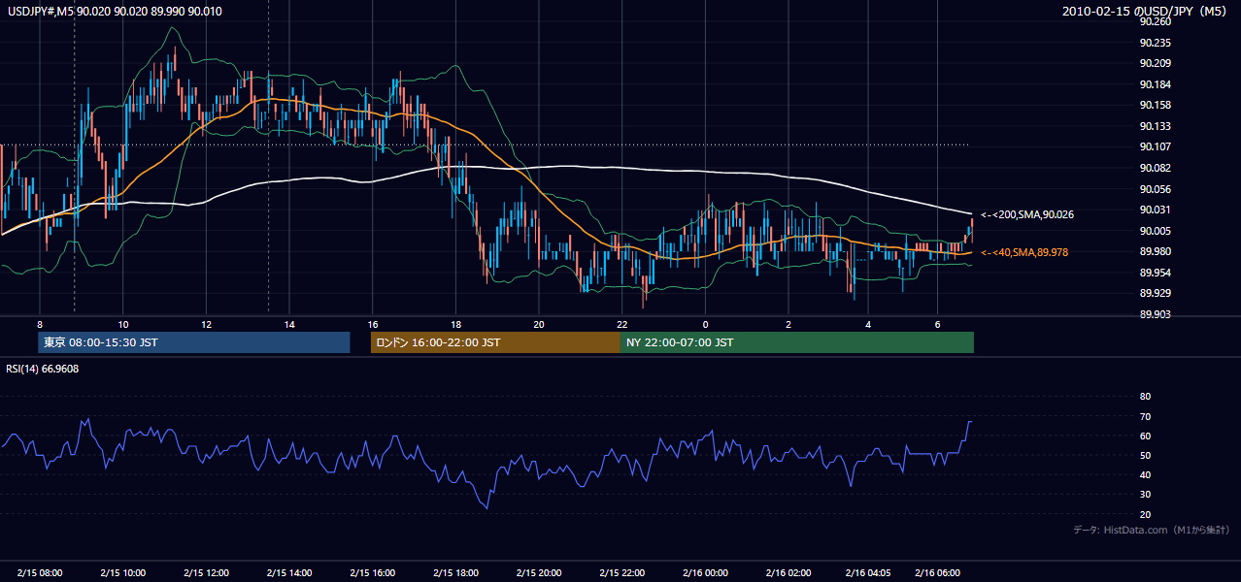This screenshot has height=582, width=1241.
Task: Click the NY 22:00-07:00 JST session bar
Action: [x=797, y=342]
